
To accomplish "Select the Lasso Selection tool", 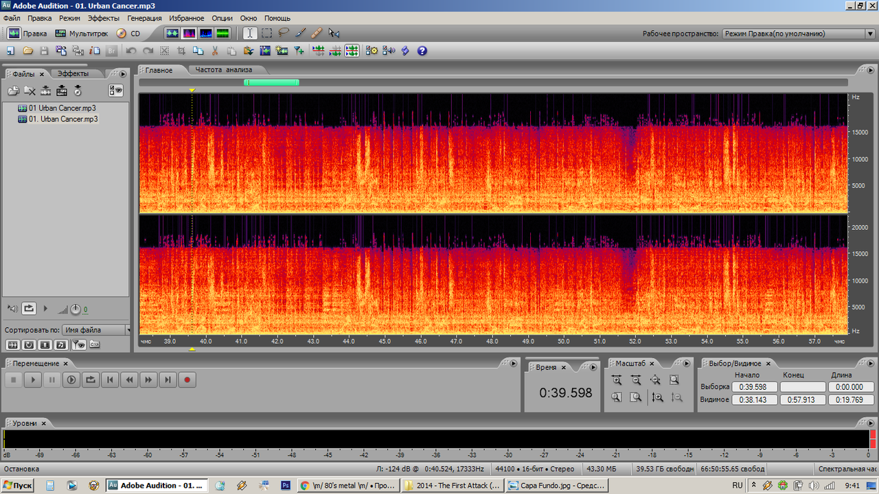I will [283, 33].
